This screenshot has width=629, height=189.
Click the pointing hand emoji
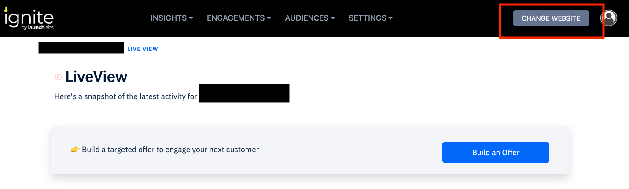click(x=75, y=150)
